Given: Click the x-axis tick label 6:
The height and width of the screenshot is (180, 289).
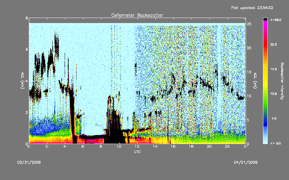Looking at the screenshot, I should 83,147.
